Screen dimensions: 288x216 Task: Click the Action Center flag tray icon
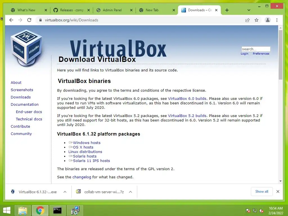(248, 211)
